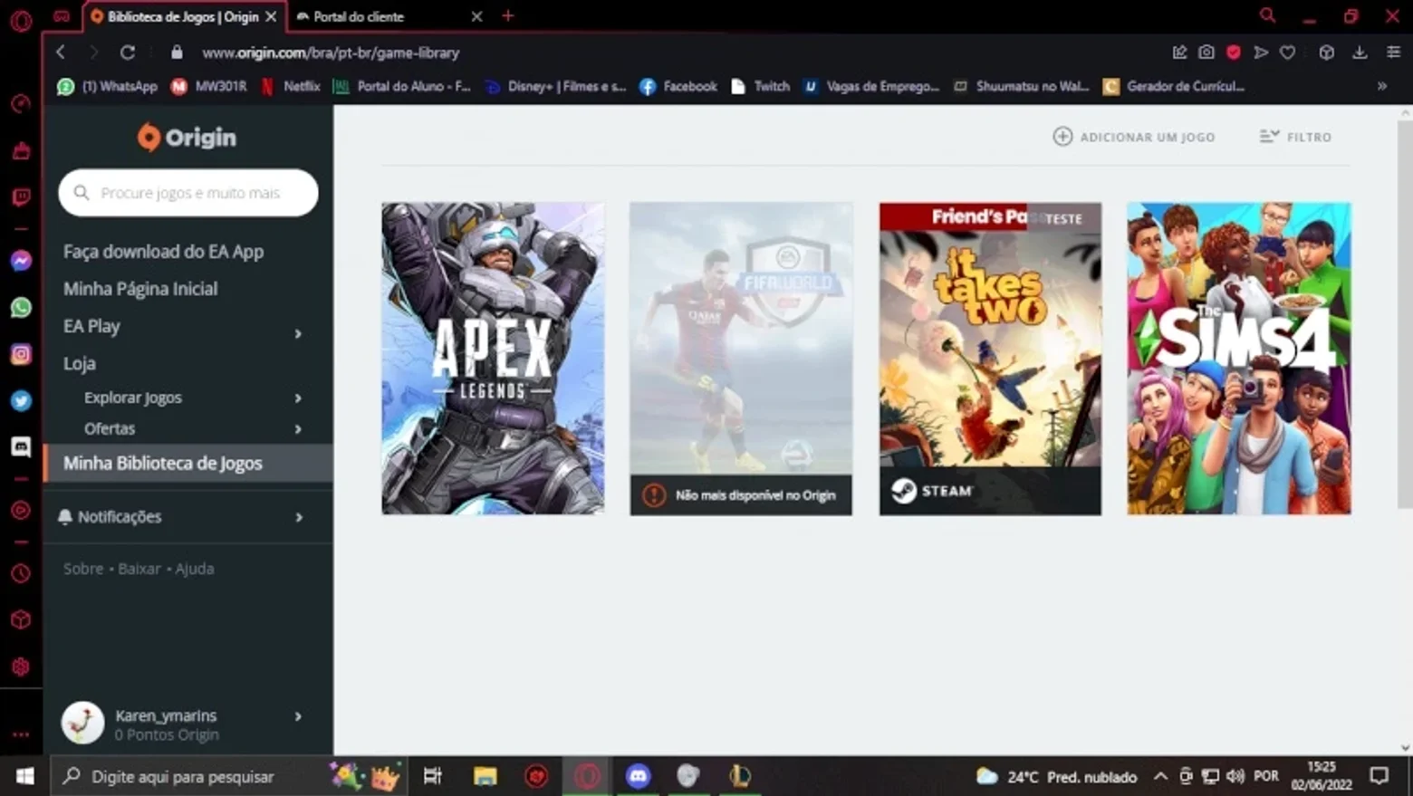Click Faça download do EA App
The height and width of the screenshot is (796, 1413).
click(x=163, y=252)
